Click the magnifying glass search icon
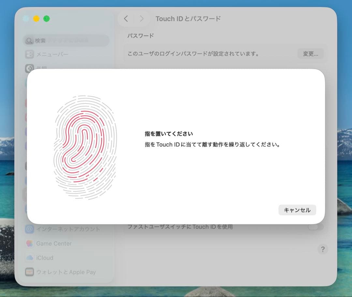 point(30,41)
